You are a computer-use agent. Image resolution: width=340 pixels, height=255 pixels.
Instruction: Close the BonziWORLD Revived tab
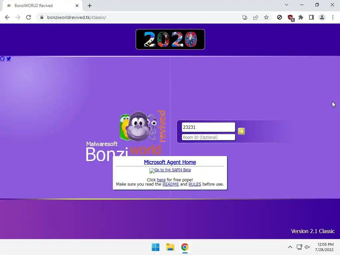(x=77, y=6)
